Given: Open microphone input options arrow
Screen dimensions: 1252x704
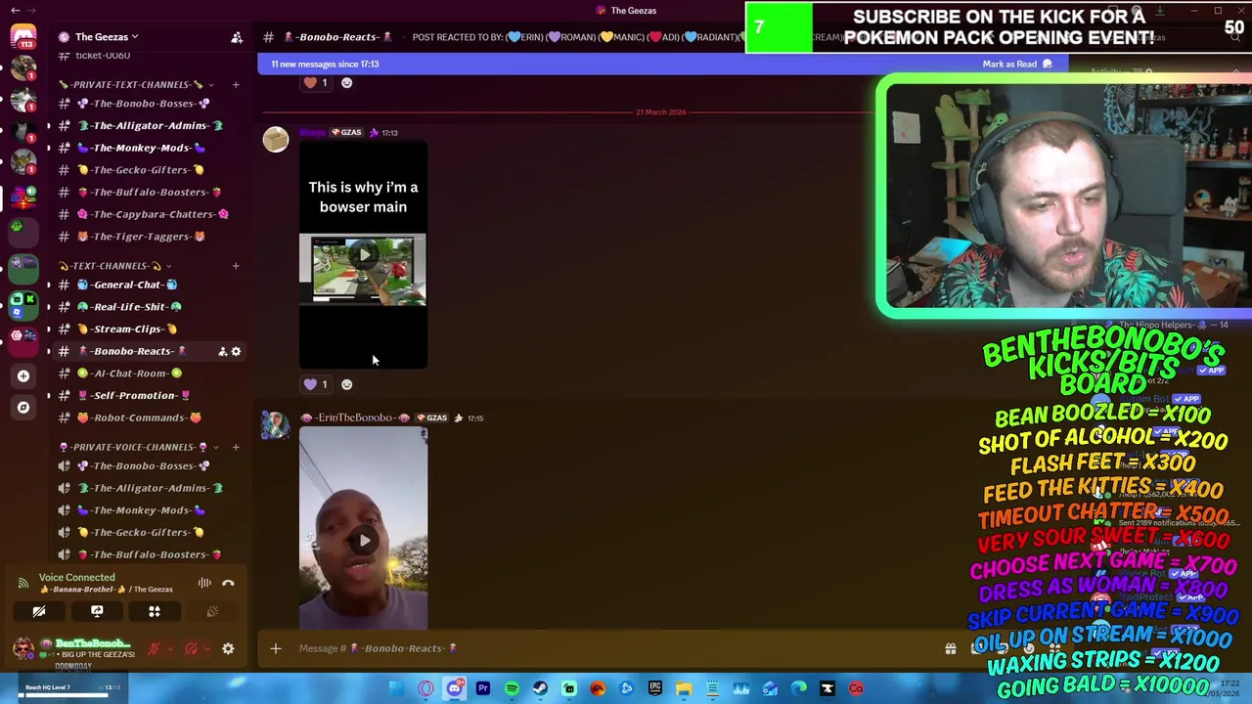Looking at the screenshot, I should coord(169,648).
